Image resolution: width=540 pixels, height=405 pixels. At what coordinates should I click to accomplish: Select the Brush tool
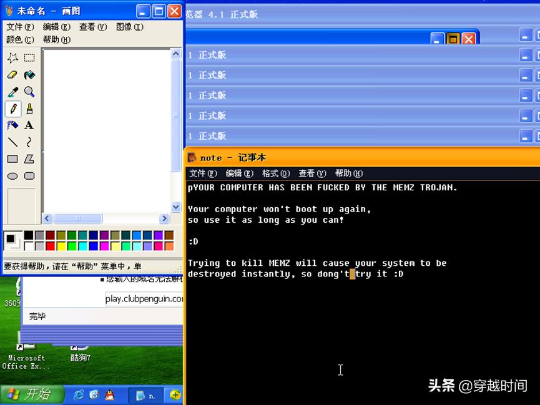pos(29,108)
